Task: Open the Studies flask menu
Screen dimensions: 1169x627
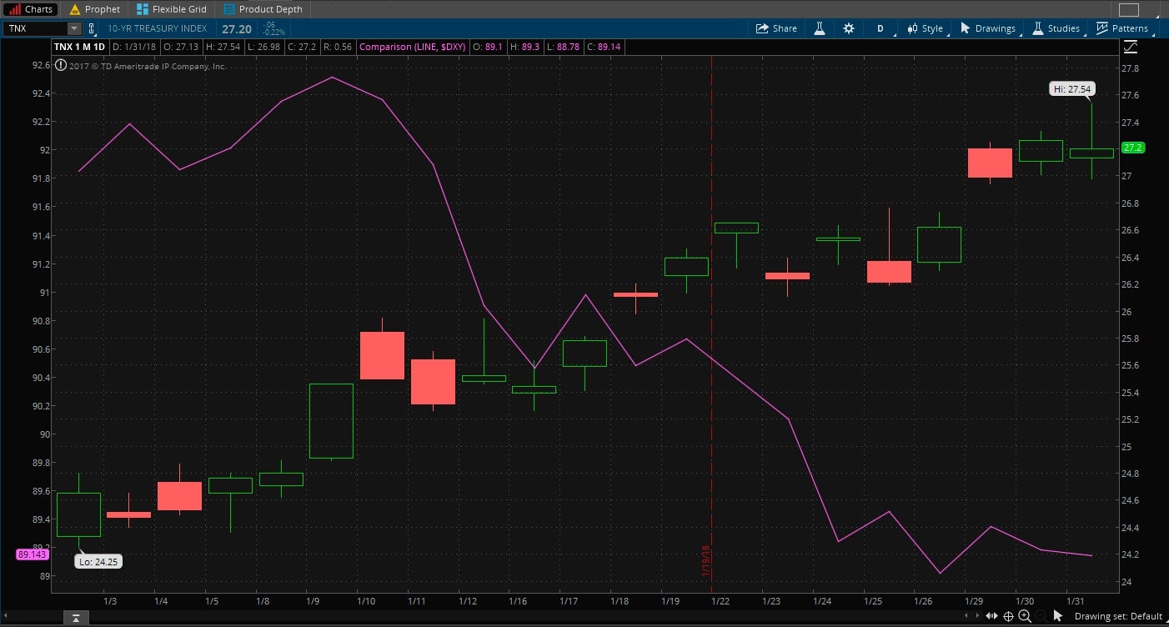Action: tap(1056, 28)
